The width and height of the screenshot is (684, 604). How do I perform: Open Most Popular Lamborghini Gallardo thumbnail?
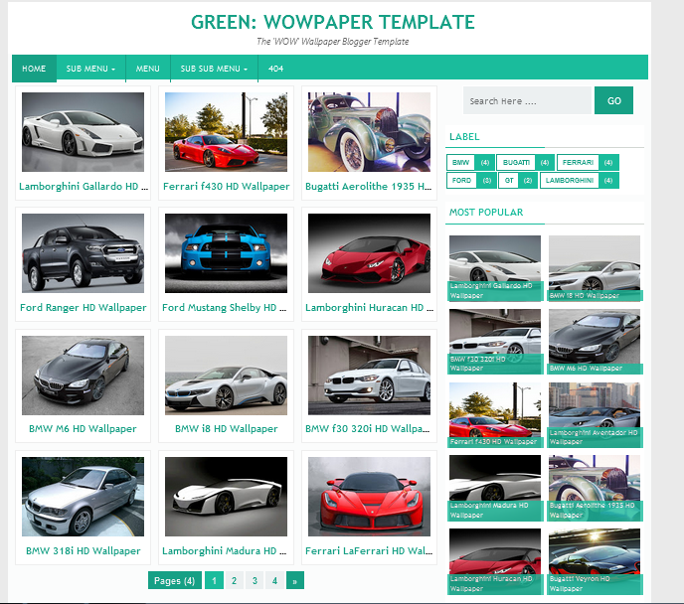[495, 267]
